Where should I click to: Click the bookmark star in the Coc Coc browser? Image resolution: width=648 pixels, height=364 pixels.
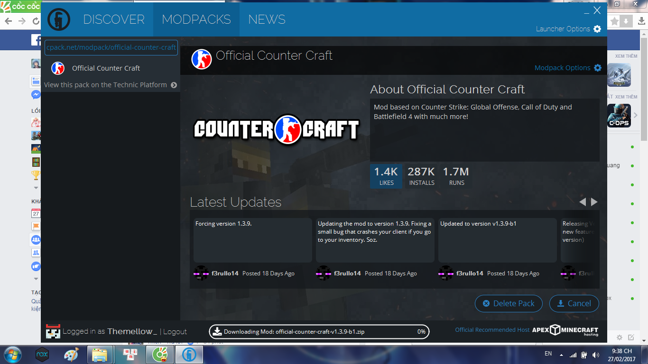coord(614,21)
